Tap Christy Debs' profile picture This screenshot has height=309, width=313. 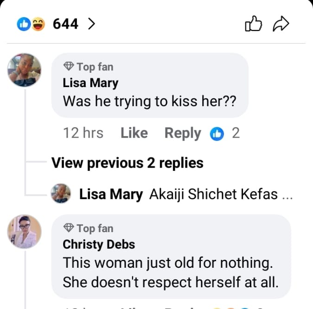pyautogui.click(x=25, y=232)
